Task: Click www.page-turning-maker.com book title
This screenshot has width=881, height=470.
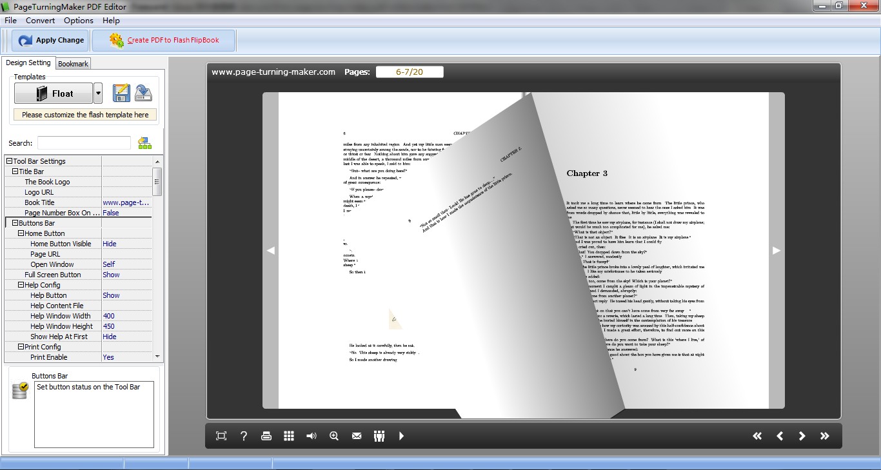Action: point(273,72)
